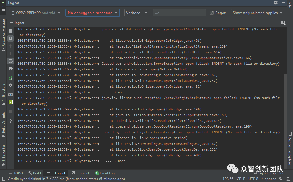Open help question mark icon
Screen dimensions: 293x182
point(11,121)
